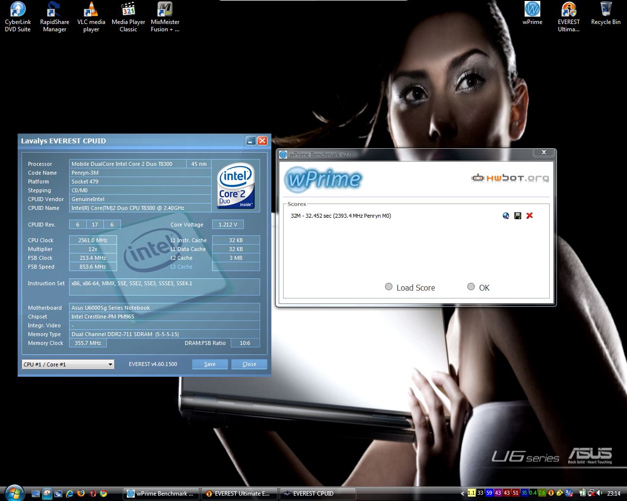Open CyberLink DVD Suite desktop shortcut
The height and width of the screenshot is (501, 627).
coord(18,17)
